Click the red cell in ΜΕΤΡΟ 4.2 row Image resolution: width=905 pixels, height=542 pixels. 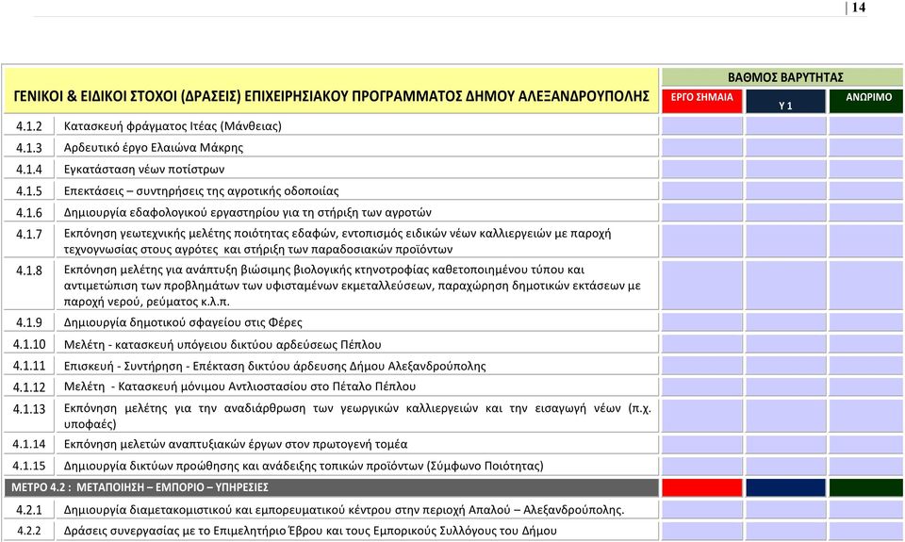click(701, 487)
